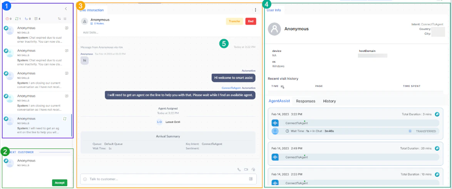Open second 'I am closing our current conversation' chat

(37, 103)
